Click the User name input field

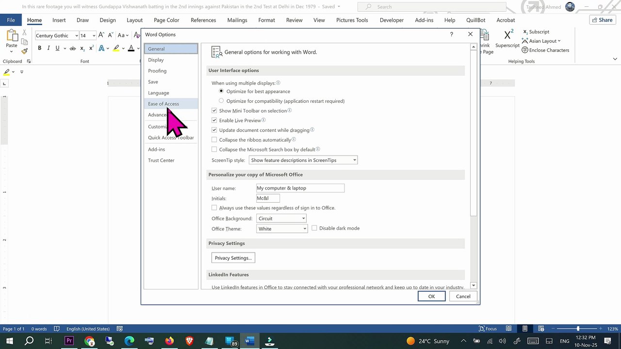300,188
